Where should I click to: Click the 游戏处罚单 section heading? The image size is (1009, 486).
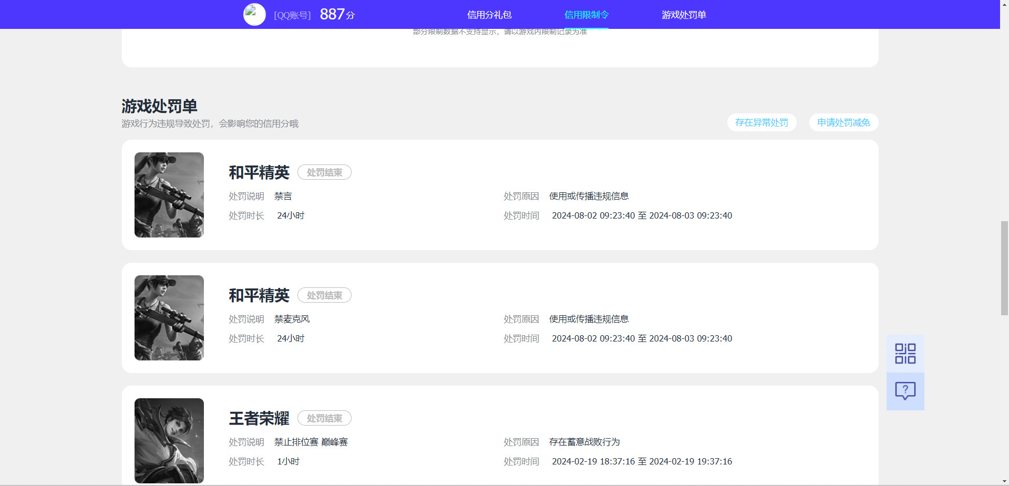click(x=159, y=106)
